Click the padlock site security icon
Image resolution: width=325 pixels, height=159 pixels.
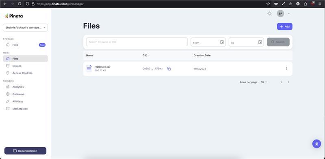coord(33,4)
